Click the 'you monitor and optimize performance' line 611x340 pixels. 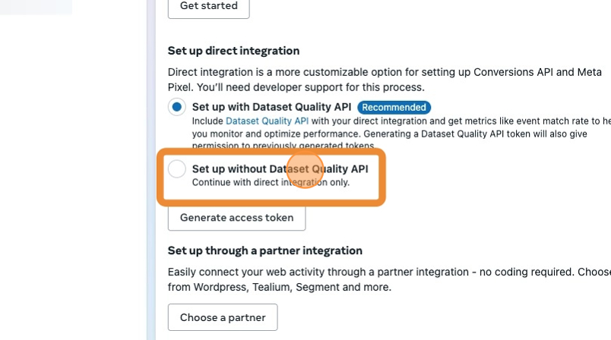point(342,133)
